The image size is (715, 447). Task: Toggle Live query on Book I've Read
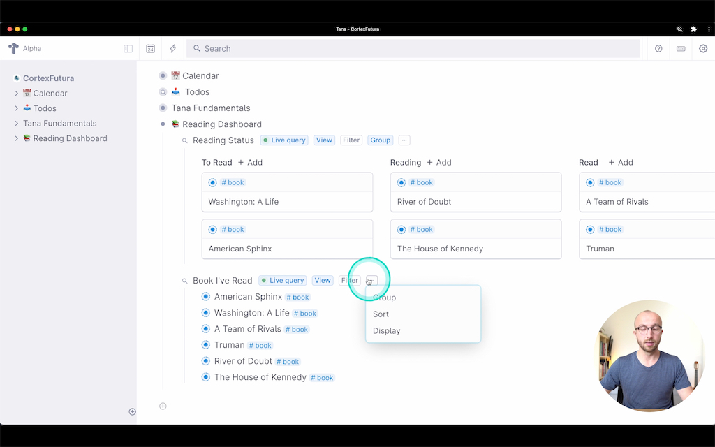point(283,281)
